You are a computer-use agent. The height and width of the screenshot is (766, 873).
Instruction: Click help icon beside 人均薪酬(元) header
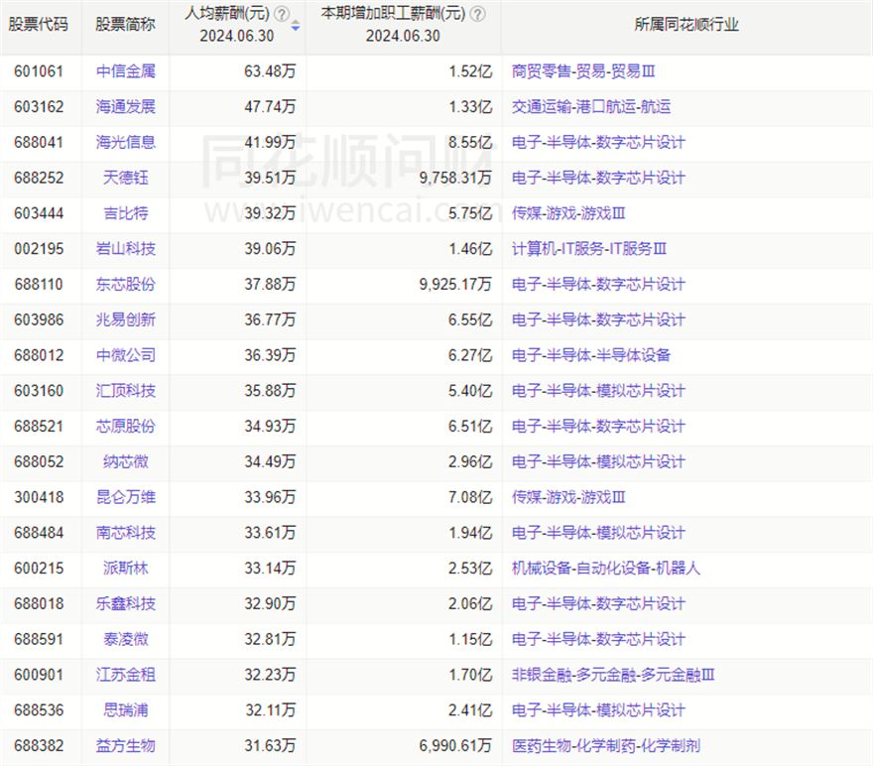282,14
